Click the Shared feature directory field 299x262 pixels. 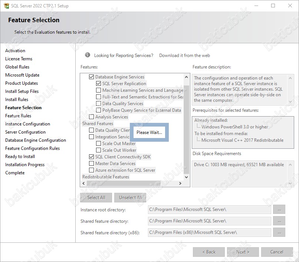tap(209, 221)
